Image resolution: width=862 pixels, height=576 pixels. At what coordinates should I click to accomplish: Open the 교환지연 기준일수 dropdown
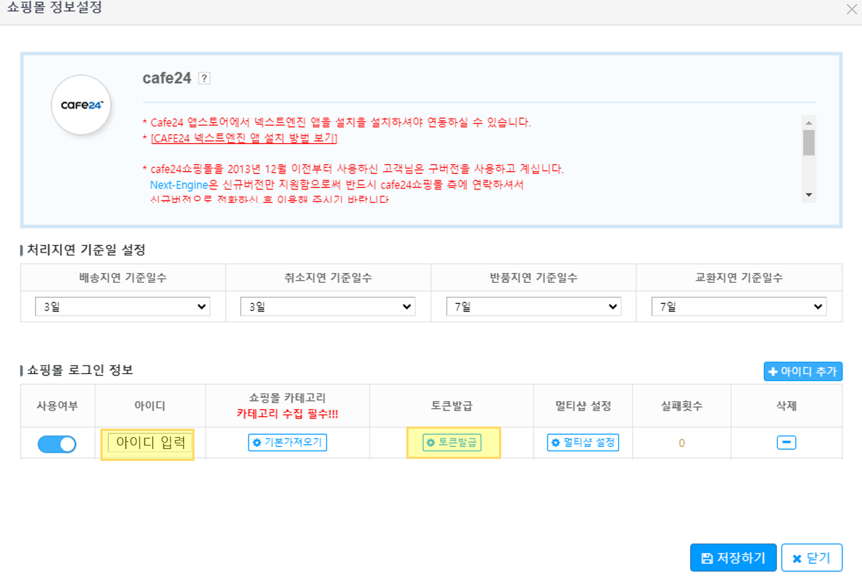(738, 307)
